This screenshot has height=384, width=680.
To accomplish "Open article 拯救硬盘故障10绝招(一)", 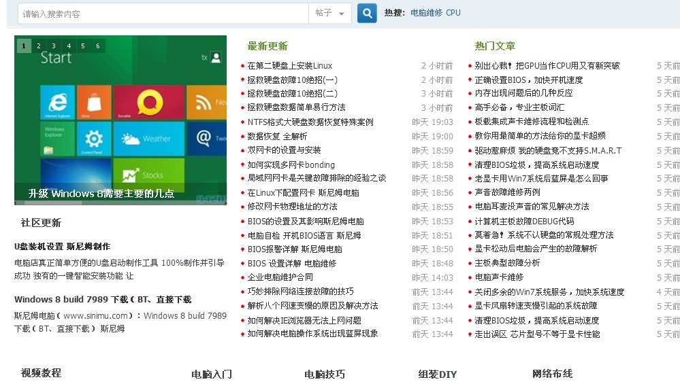I will pyautogui.click(x=292, y=80).
